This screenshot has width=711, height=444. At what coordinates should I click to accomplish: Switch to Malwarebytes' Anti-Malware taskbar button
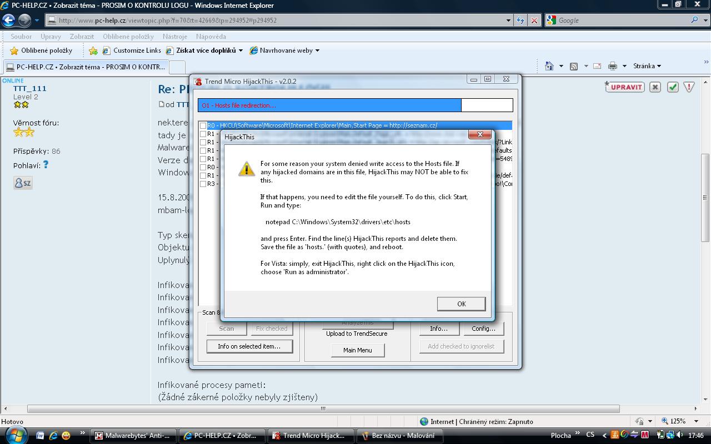coord(133,436)
